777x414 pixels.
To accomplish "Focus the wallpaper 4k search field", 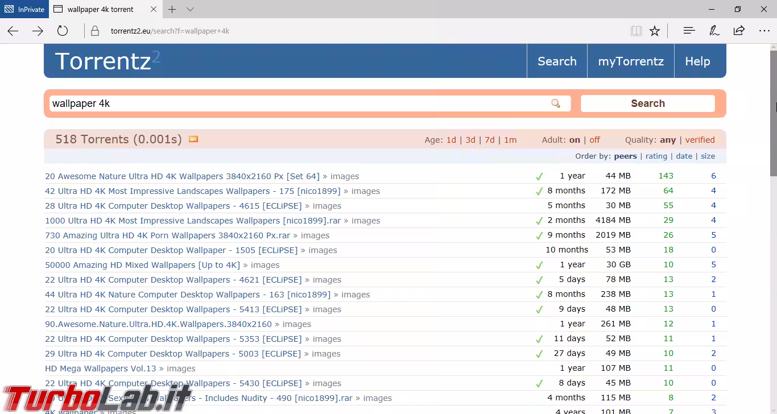I will (310, 103).
